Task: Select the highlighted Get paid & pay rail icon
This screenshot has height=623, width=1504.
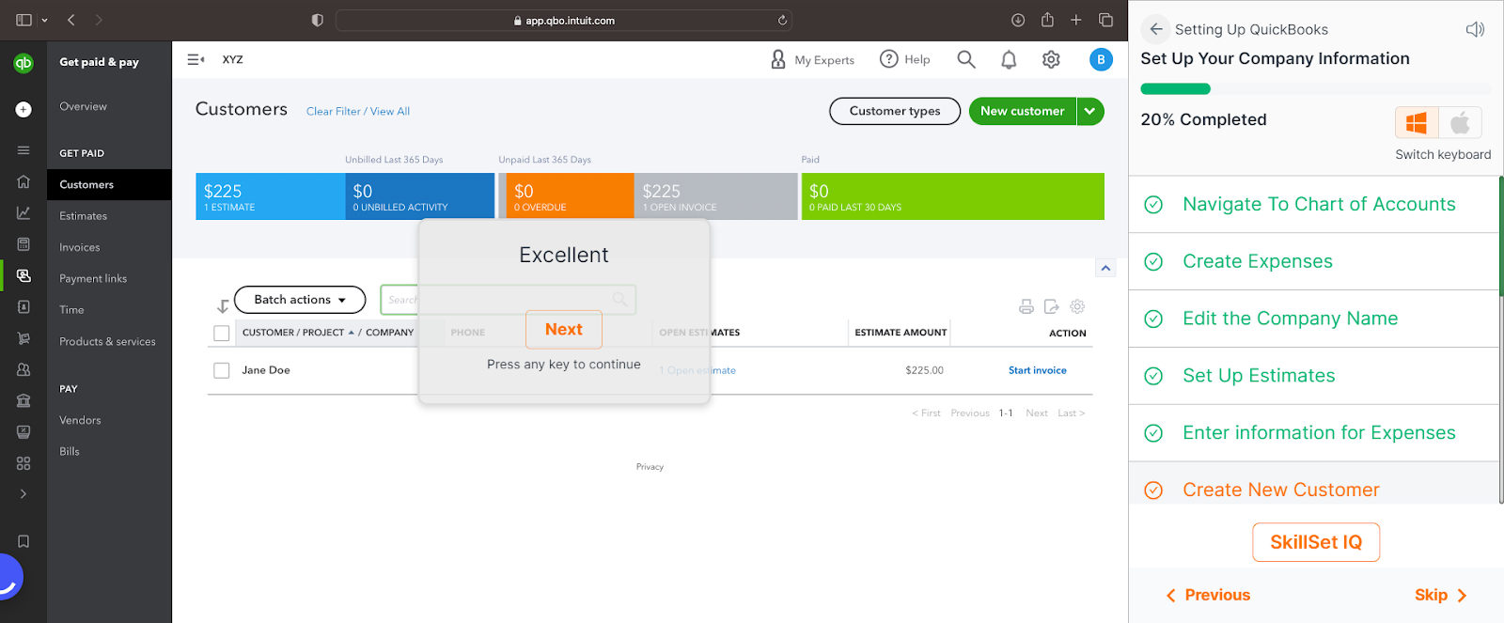Action: pyautogui.click(x=23, y=275)
